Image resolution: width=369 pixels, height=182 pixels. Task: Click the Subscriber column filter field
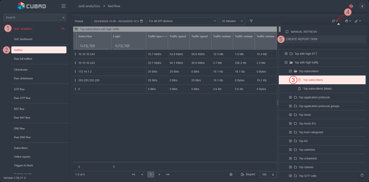(93, 46)
